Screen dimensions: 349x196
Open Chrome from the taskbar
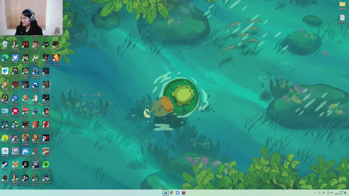[171, 193]
